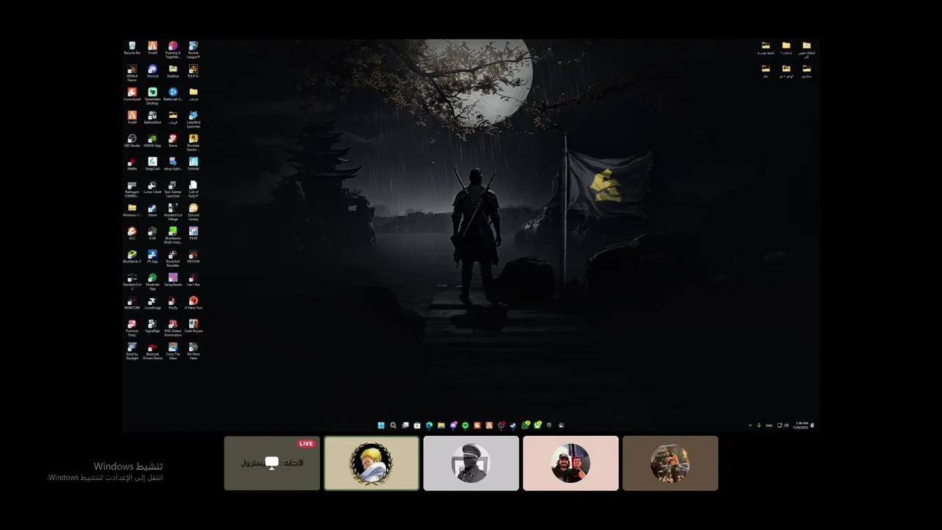
Task: Open the Discord desktop shortcut
Action: pos(152,71)
